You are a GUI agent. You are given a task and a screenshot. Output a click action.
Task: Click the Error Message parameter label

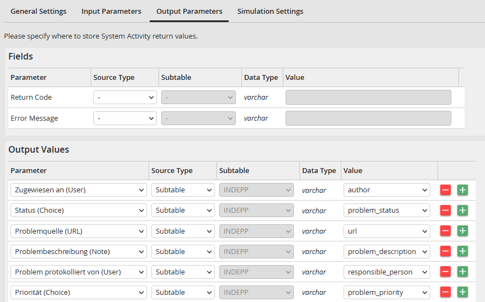click(34, 118)
